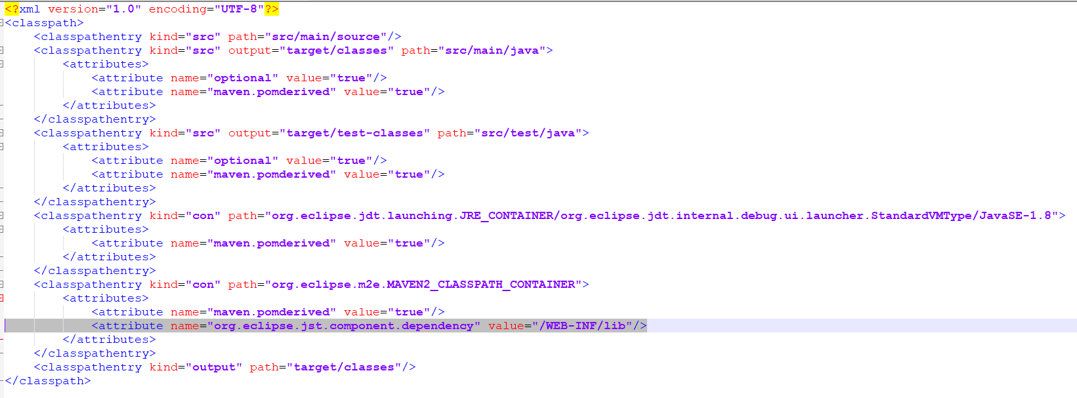Click </classpathentry> tag just above the output entry
Image resolution: width=1077 pixels, height=398 pixels.
tap(95, 353)
